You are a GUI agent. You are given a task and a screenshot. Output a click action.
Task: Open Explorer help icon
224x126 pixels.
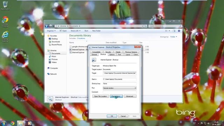coord(179,31)
